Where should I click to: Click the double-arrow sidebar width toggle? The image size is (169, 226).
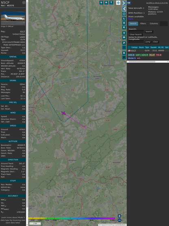(x=129, y=3)
